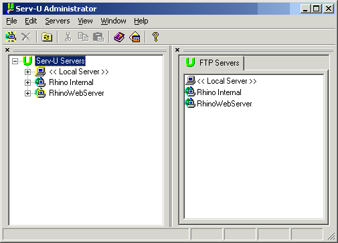Click green U icon on FTP Servers tab
Screen dimensions: 338x243
click(190, 62)
